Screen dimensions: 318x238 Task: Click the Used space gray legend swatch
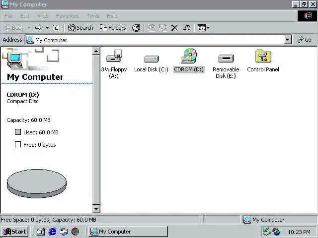[x=18, y=132]
